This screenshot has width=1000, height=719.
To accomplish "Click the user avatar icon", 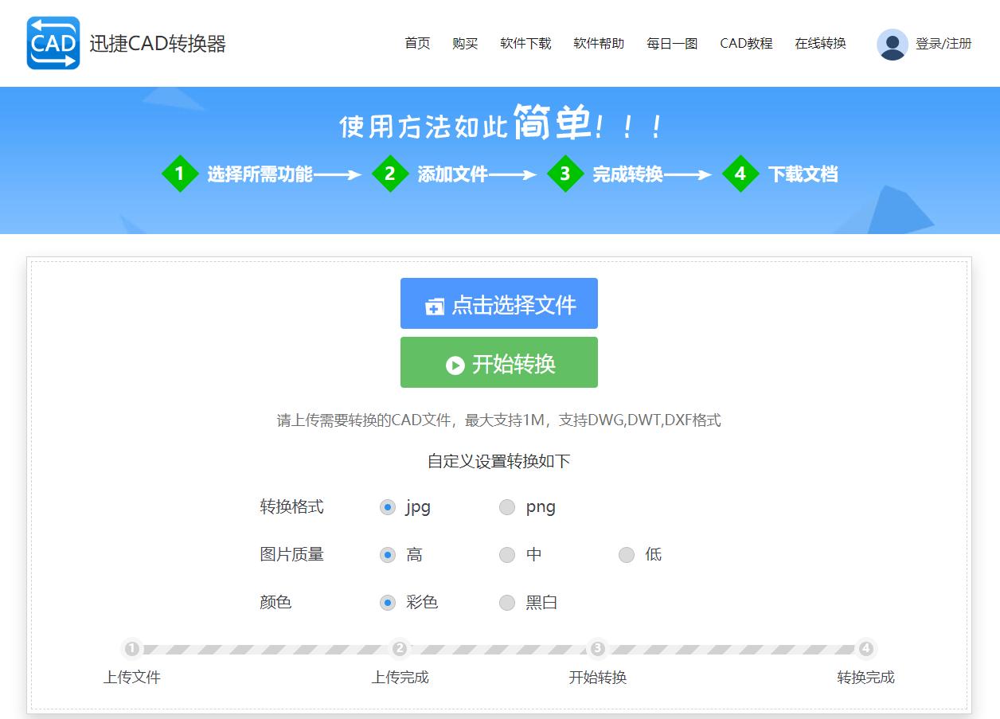I will click(892, 44).
